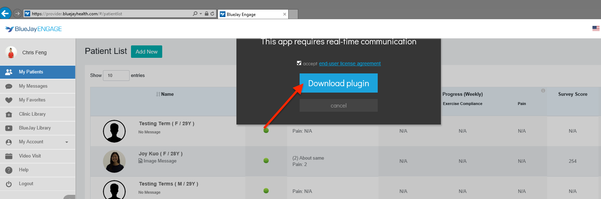Open the address bar dropdown arrow
Viewport: 601px width, 199px height.
201,14
